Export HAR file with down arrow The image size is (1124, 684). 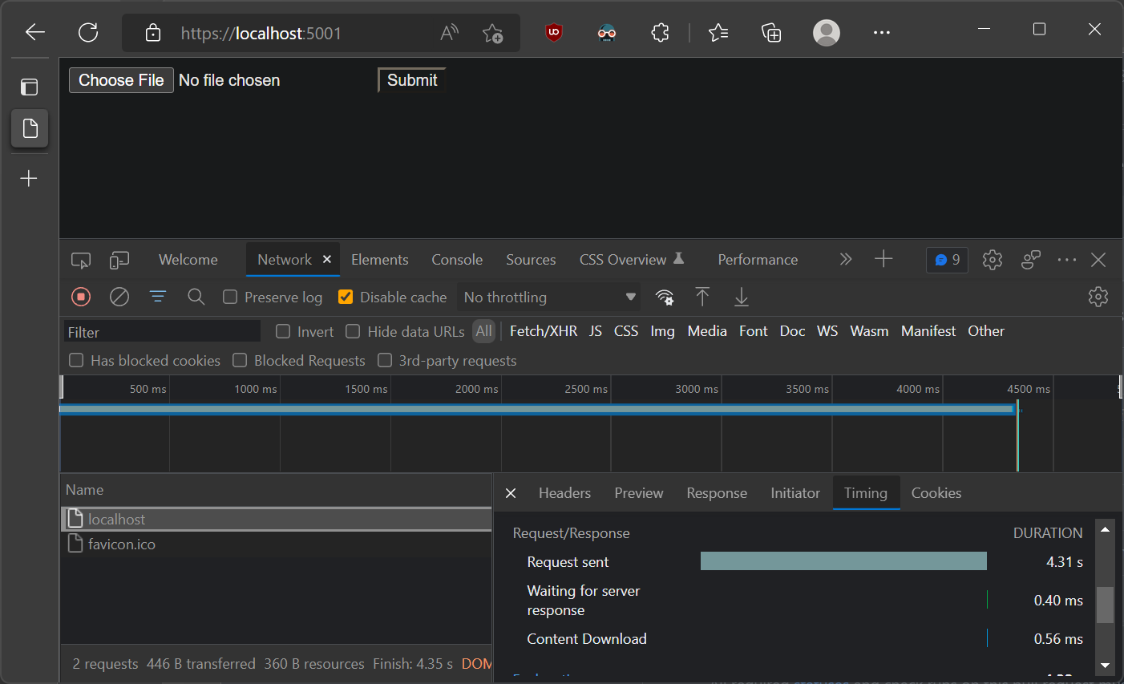[742, 297]
